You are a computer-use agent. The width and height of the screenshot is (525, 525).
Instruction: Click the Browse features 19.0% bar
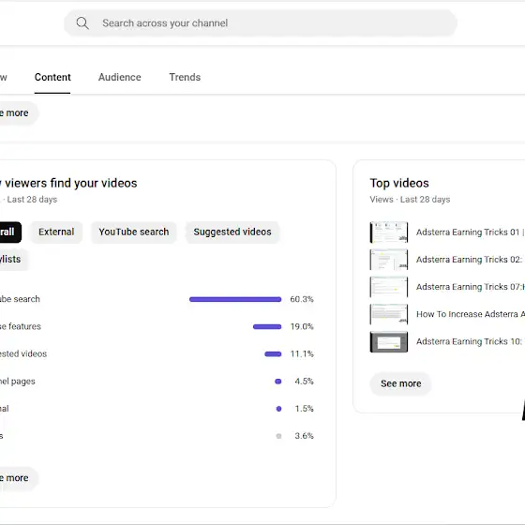coord(267,327)
